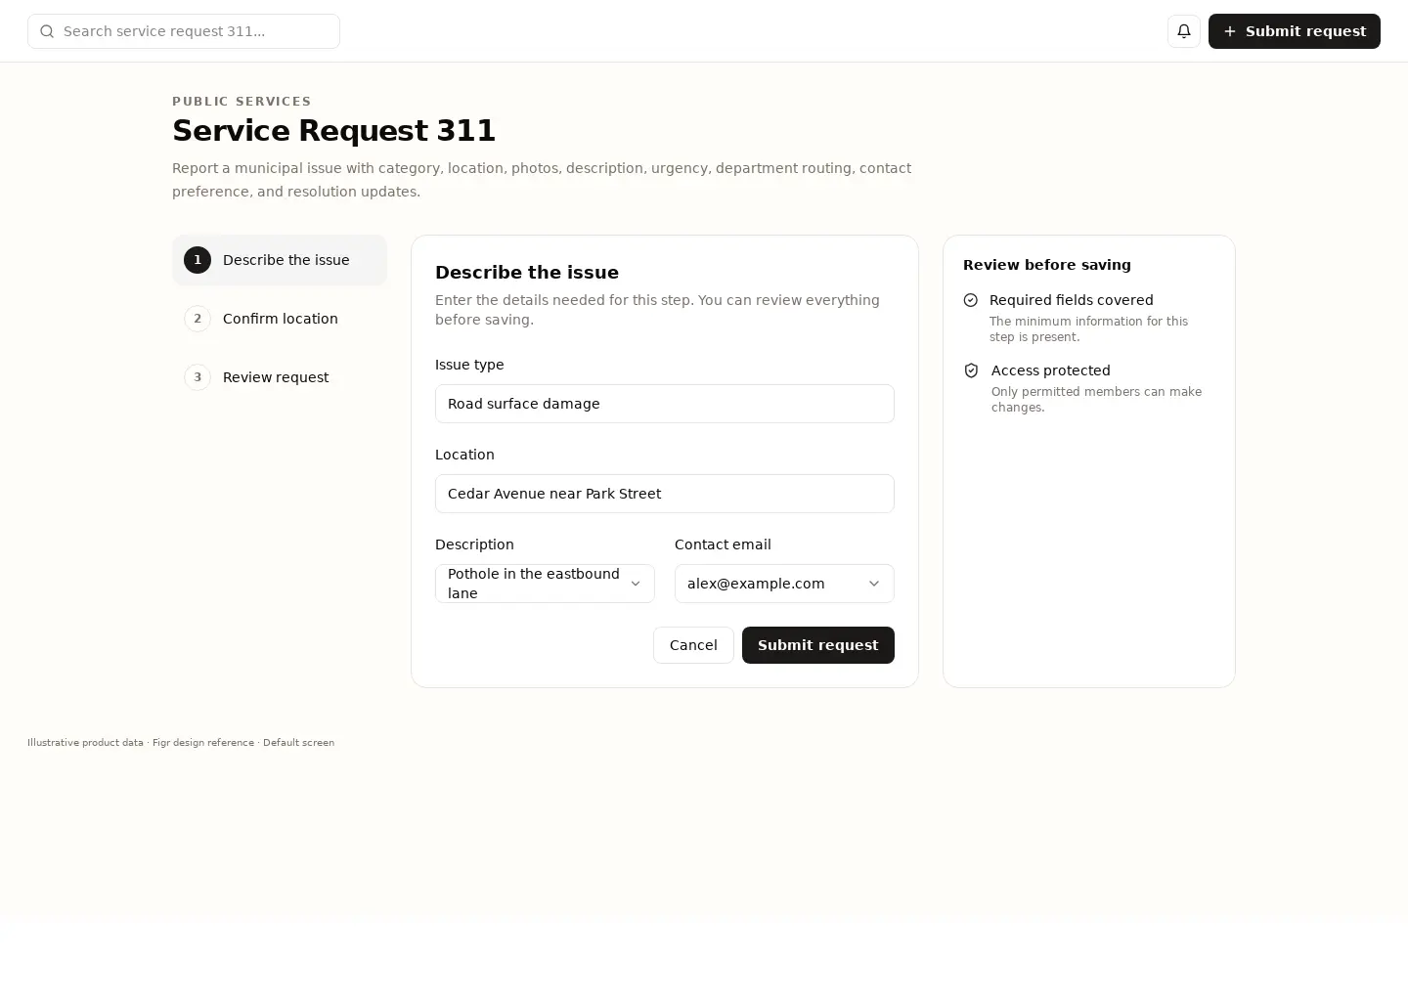Click the Contact email field label
The image size is (1408, 1001).
(x=723, y=544)
